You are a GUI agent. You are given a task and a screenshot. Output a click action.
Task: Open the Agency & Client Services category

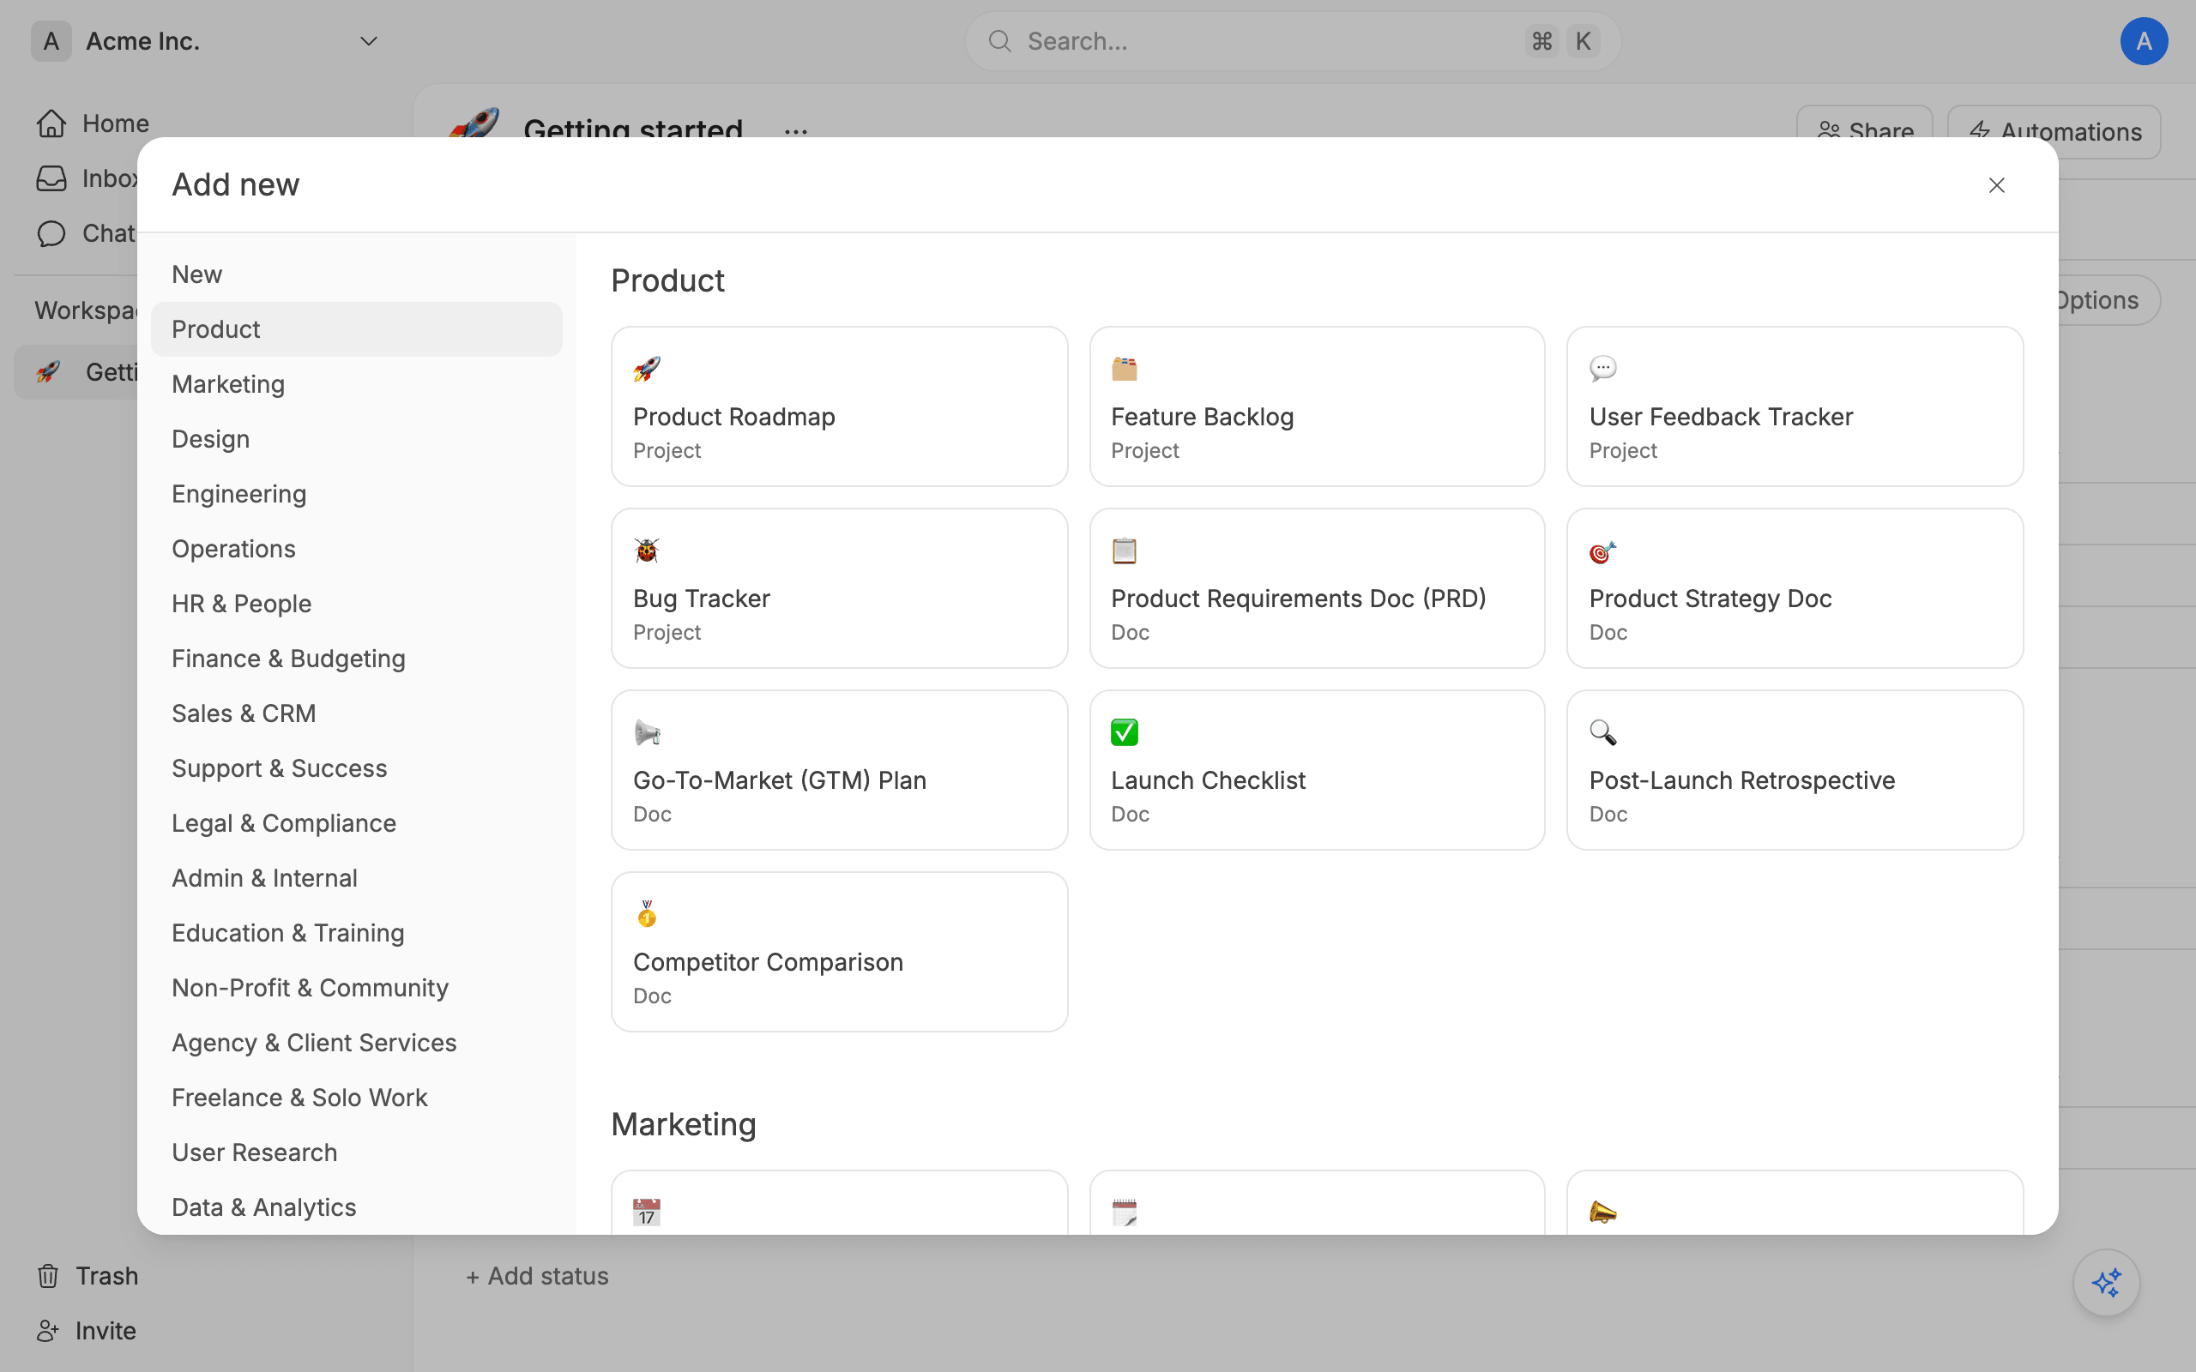[357, 1043]
